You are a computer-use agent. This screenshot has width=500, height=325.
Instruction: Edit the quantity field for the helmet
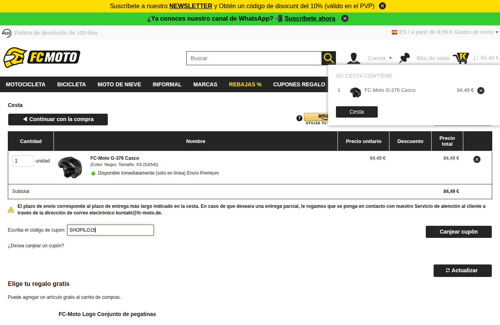[x=23, y=161]
